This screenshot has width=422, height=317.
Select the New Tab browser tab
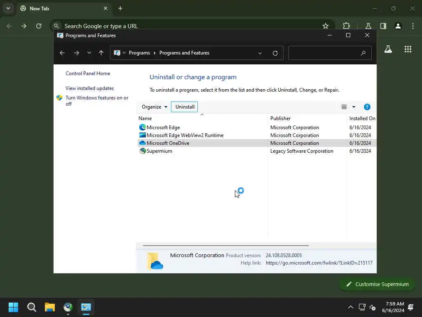[x=63, y=8]
